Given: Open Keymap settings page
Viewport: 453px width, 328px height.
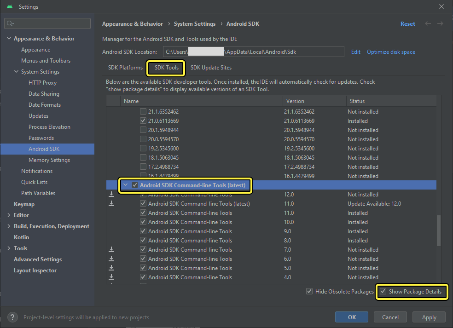Looking at the screenshot, I should [x=24, y=204].
